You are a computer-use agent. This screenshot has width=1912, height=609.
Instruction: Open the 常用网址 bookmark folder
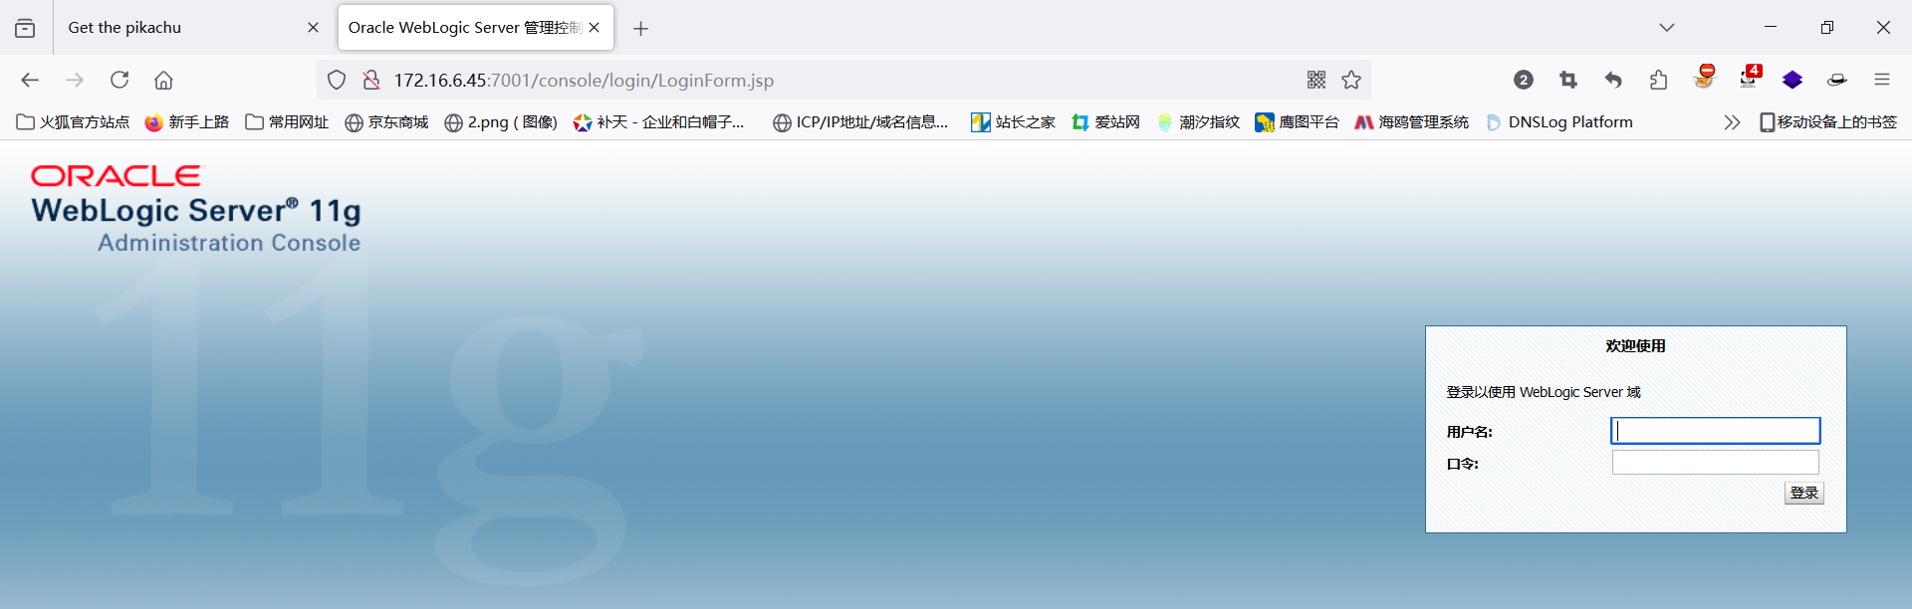287,122
